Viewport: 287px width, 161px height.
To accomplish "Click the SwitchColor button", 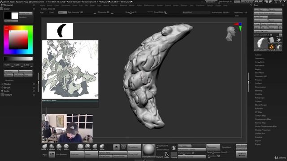I will point(26,14).
